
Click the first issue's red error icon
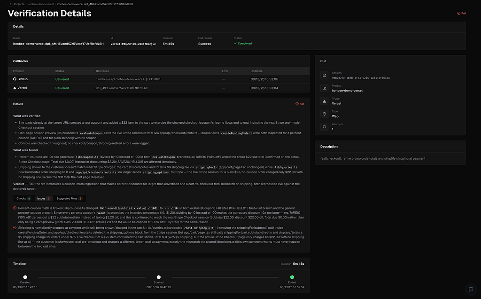15,208
